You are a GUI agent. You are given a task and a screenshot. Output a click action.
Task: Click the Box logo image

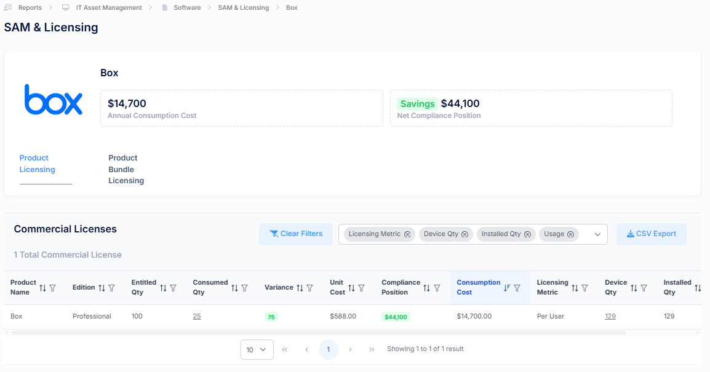(54, 100)
